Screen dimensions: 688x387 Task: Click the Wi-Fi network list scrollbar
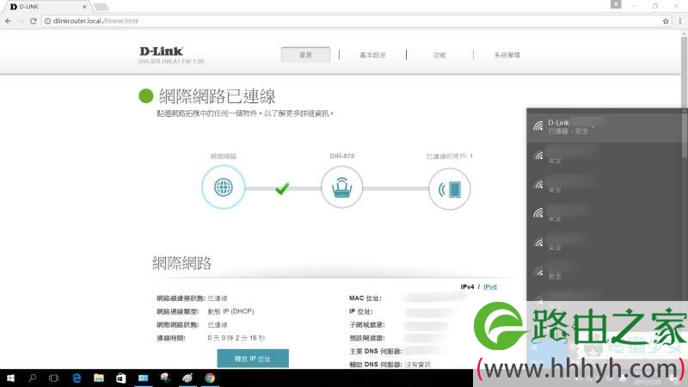[x=685, y=134]
